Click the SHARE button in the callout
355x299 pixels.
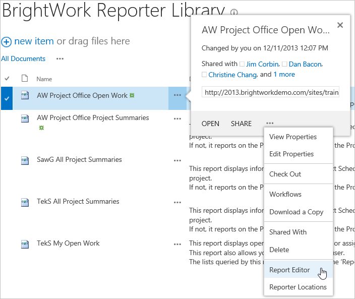pos(241,124)
